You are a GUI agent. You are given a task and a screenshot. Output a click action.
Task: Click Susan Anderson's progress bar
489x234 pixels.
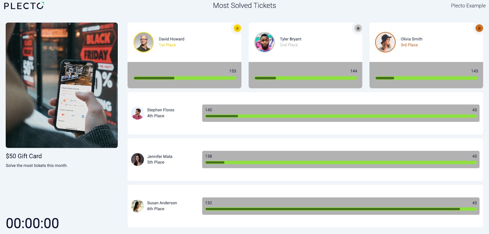[x=341, y=209]
